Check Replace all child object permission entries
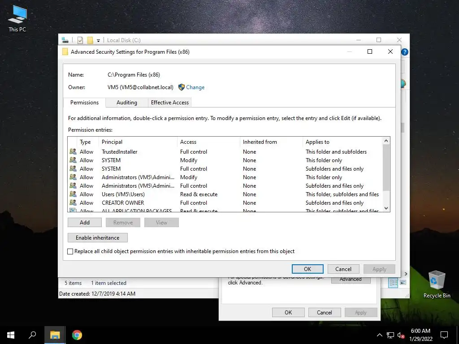Viewport: 459px width, 344px height. (70, 251)
